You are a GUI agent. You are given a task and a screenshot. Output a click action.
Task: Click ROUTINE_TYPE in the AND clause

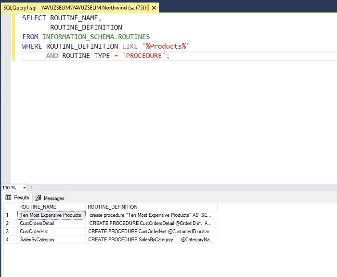(x=86, y=56)
